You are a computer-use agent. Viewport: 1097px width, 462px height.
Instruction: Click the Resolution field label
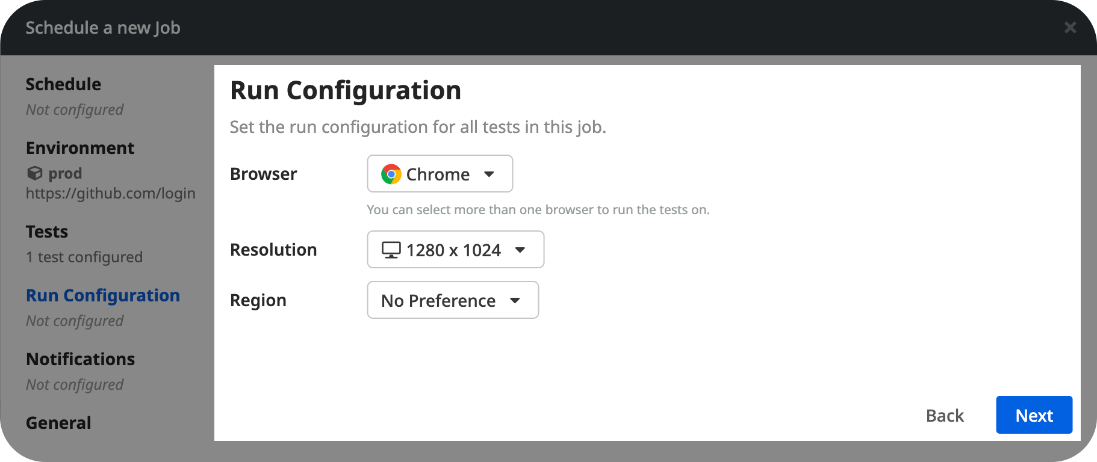(273, 250)
